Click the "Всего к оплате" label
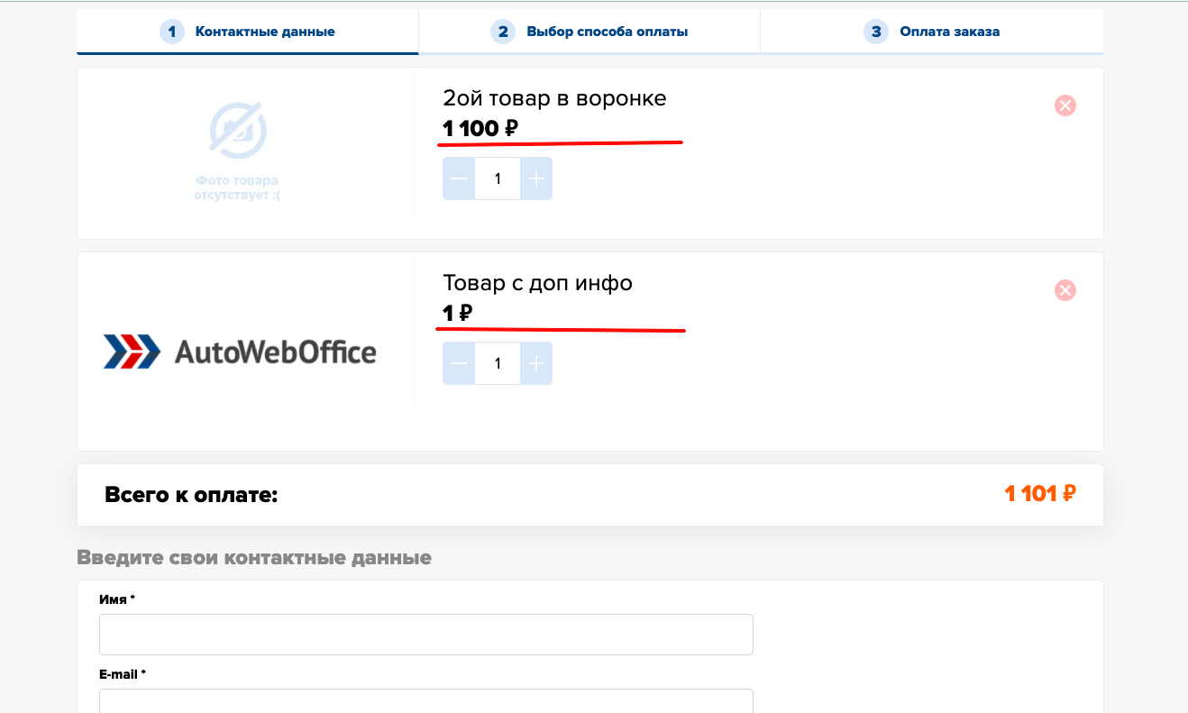 coord(191,495)
